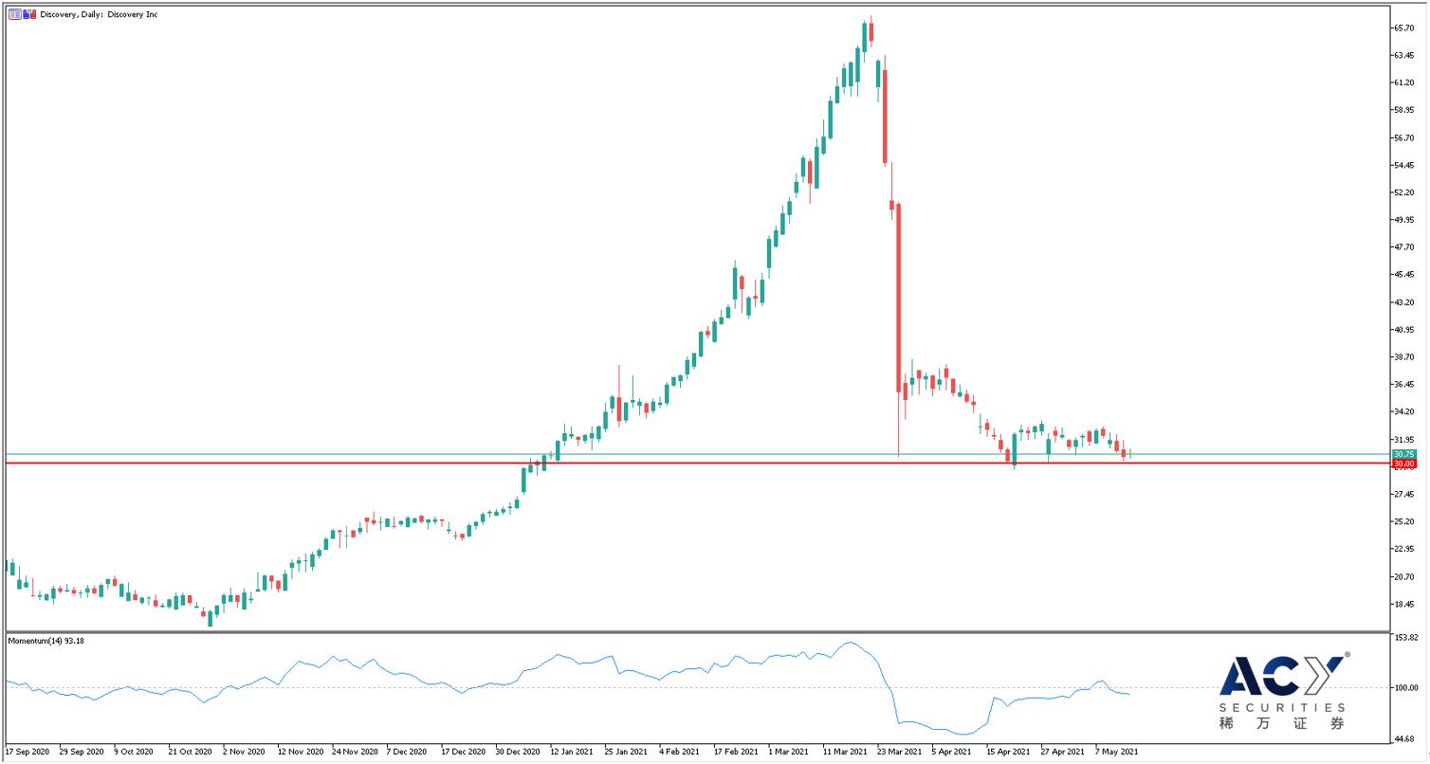Click the '15 Apr 2021' date label
The height and width of the screenshot is (764, 1430).
click(x=1008, y=752)
